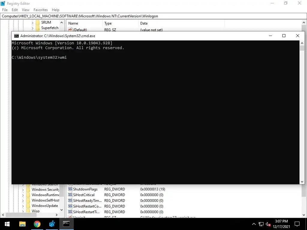The width and height of the screenshot is (307, 230).
Task: Switch to Command Prompt taskbar icon
Action: tap(66, 224)
